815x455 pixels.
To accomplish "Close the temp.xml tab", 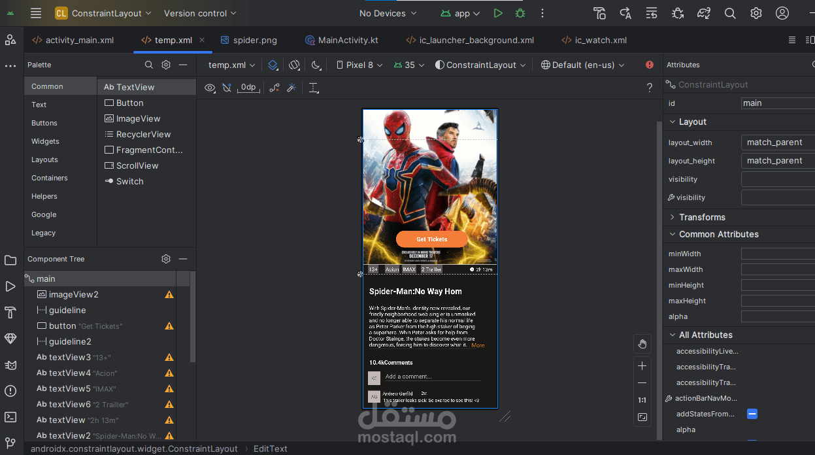I will tap(202, 40).
